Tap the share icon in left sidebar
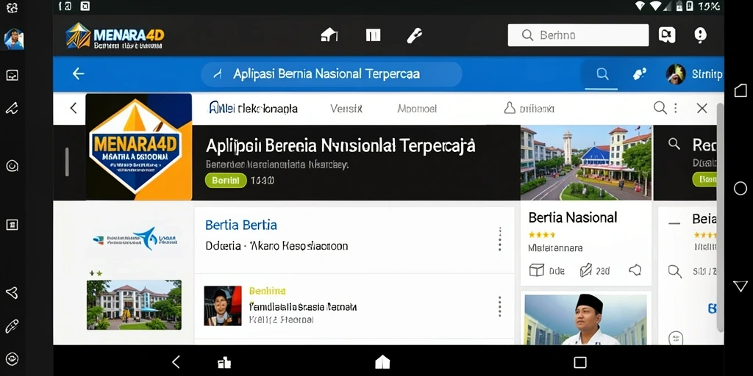Image resolution: width=753 pixels, height=376 pixels. (x=12, y=292)
